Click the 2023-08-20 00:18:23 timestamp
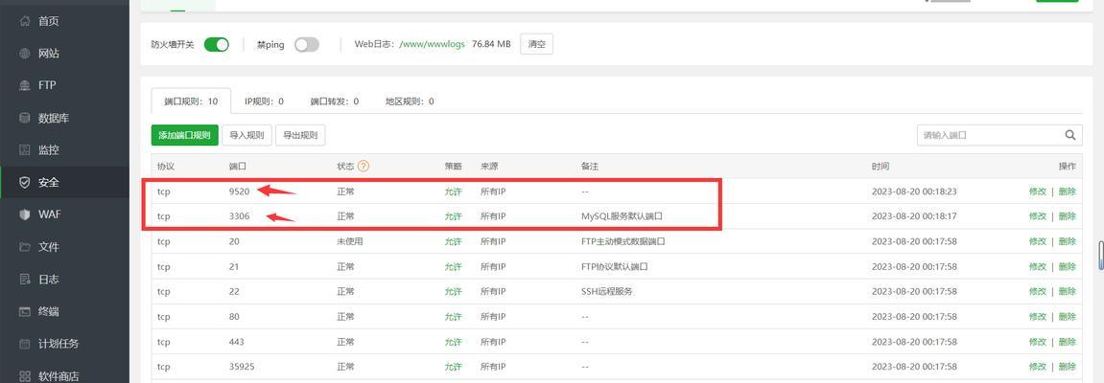The width and height of the screenshot is (1104, 383). [914, 191]
